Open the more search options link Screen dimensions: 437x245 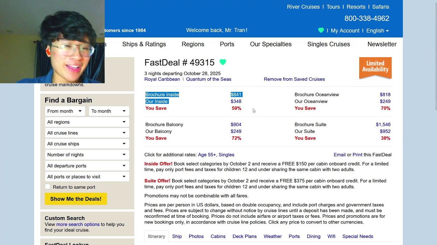pyautogui.click(x=78, y=225)
